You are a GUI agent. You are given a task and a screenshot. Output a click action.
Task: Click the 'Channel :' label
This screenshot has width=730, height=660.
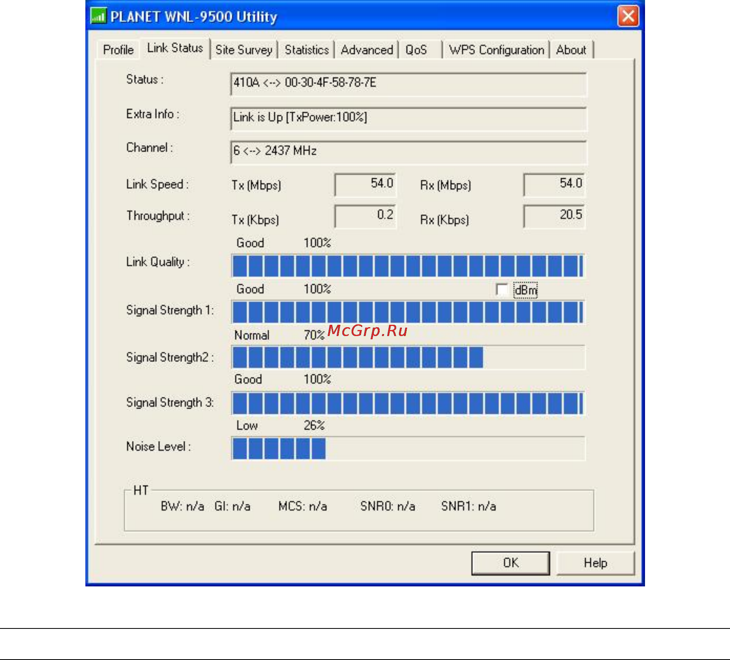tap(149, 148)
